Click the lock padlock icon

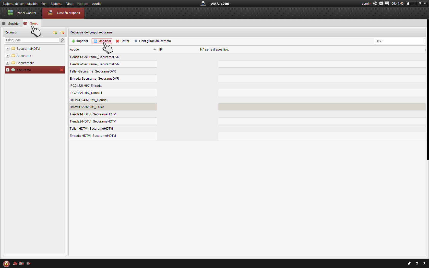(408, 4)
